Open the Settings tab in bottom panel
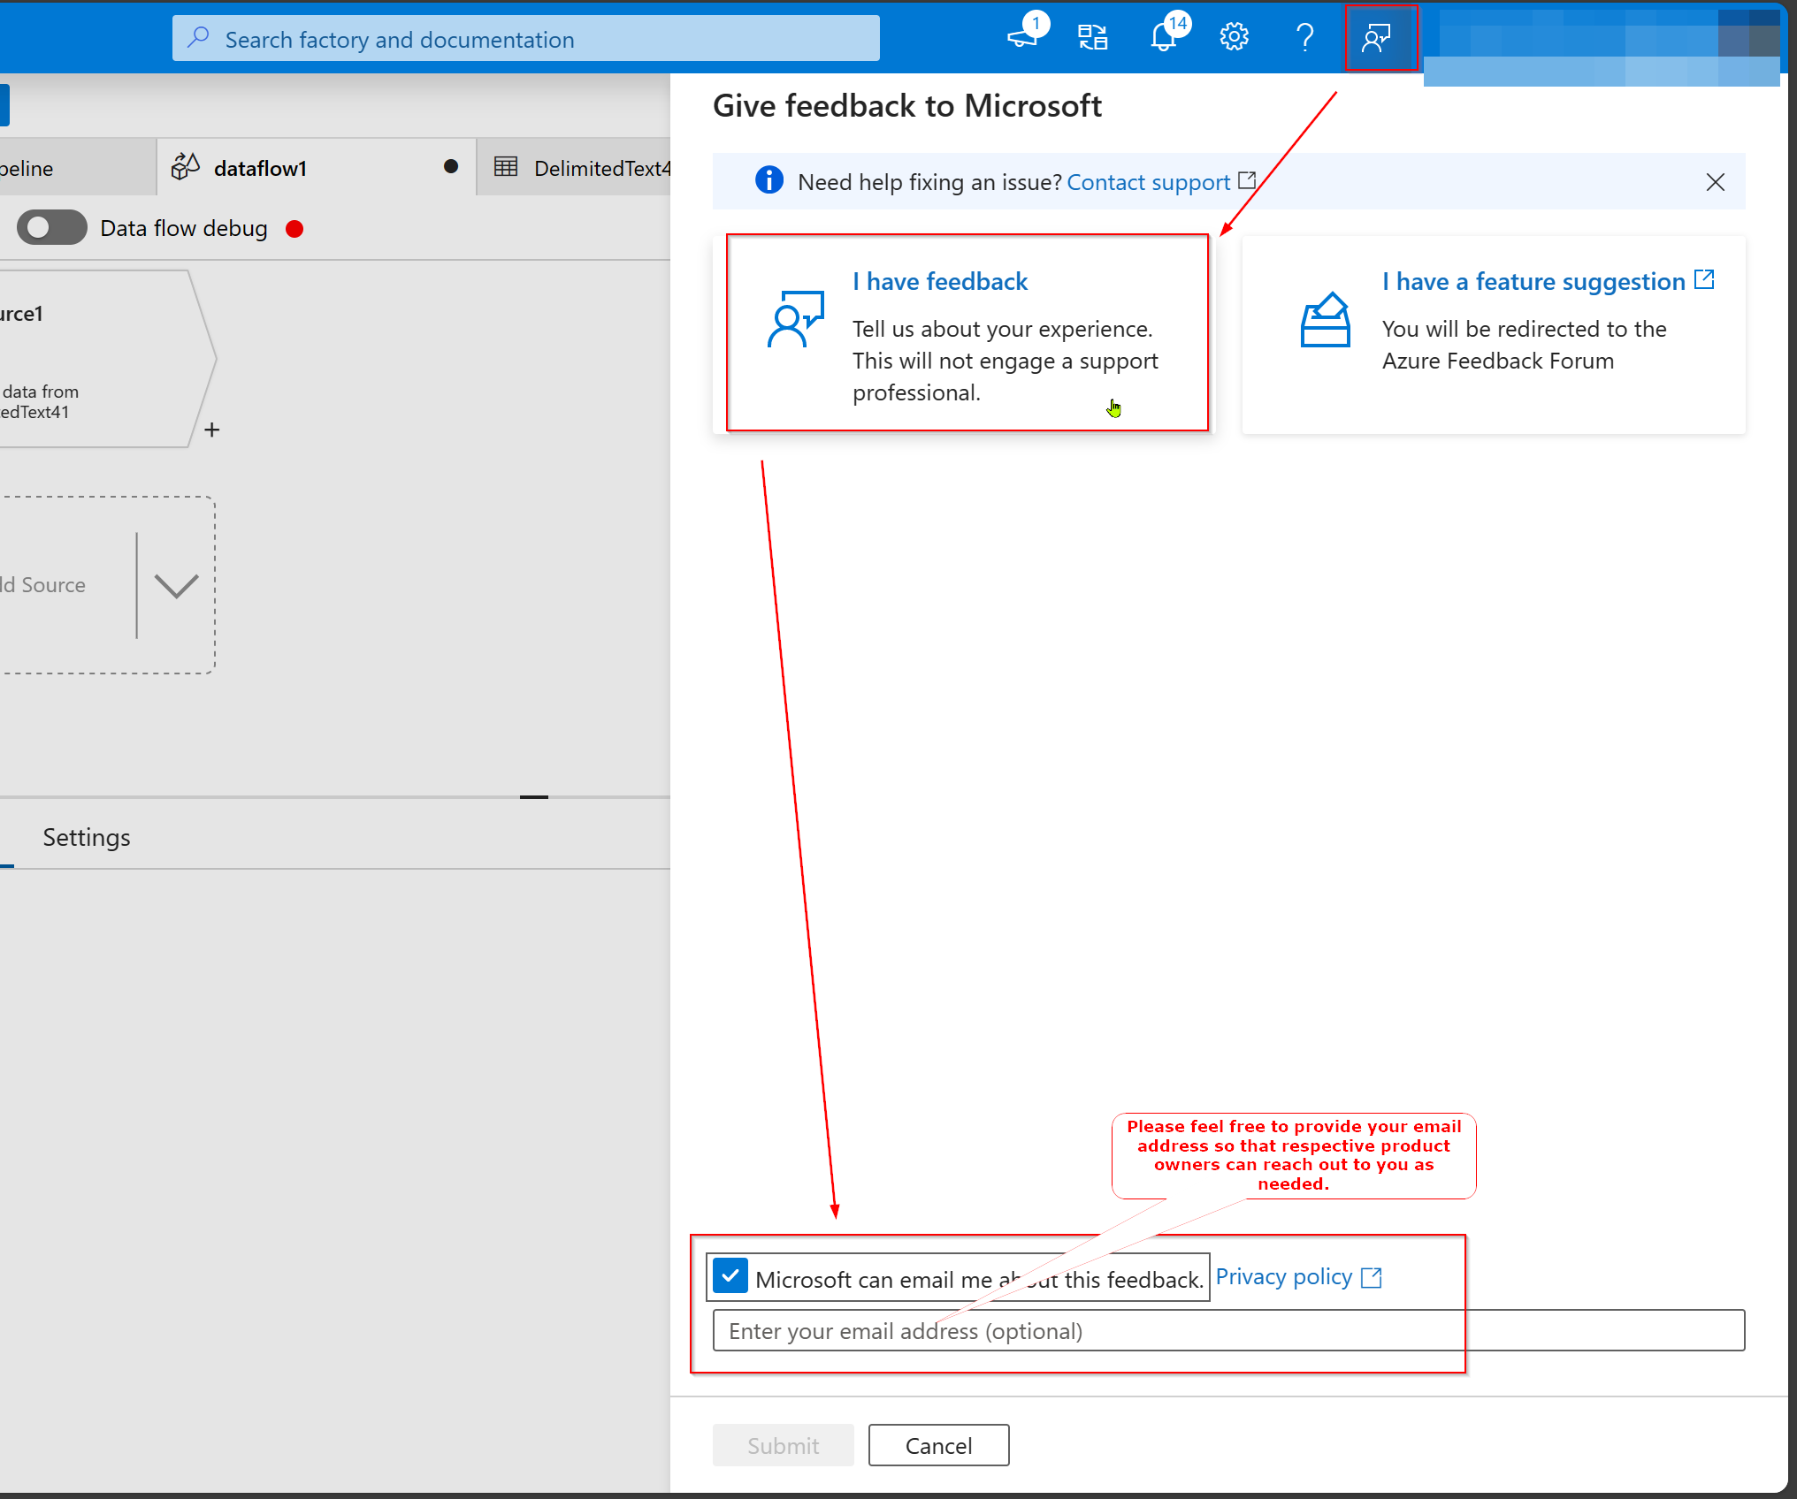 pyautogui.click(x=87, y=837)
